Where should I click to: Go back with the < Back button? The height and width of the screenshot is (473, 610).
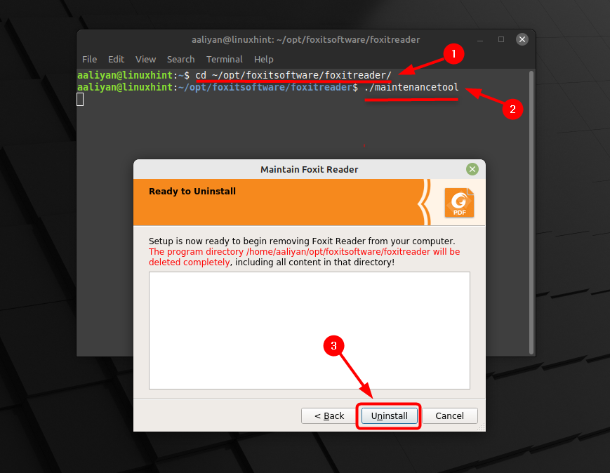point(329,416)
